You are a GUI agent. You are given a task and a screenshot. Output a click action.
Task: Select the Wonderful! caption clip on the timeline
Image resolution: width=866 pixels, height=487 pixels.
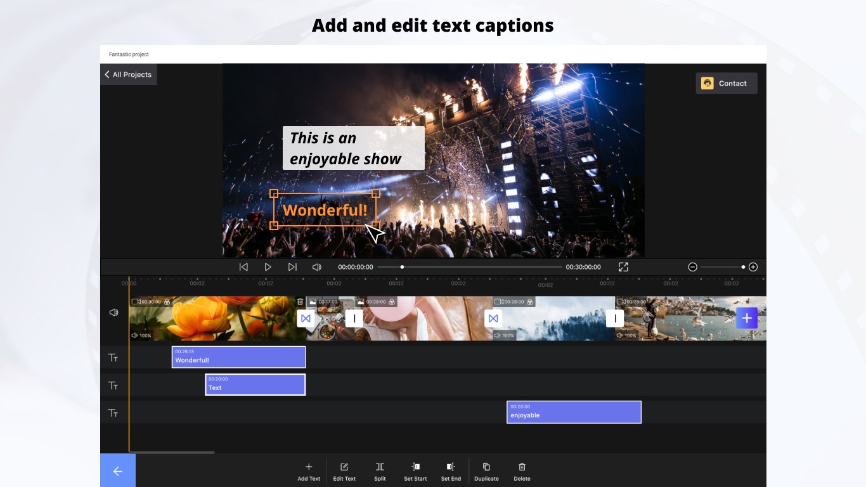238,357
